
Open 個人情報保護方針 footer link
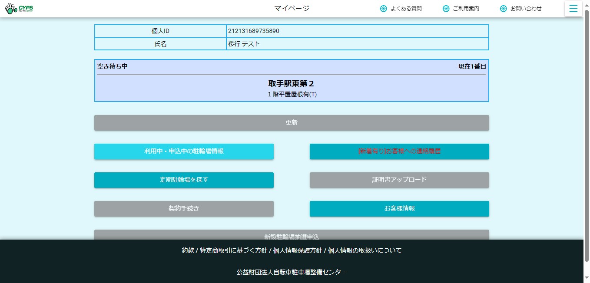(296, 250)
